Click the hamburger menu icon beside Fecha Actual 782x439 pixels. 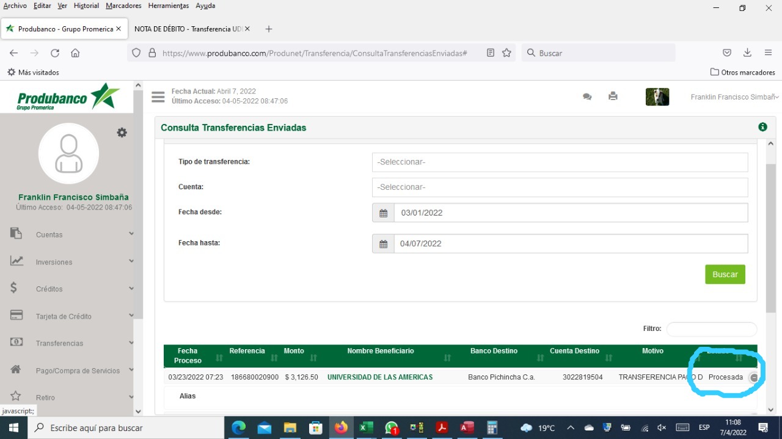point(158,97)
